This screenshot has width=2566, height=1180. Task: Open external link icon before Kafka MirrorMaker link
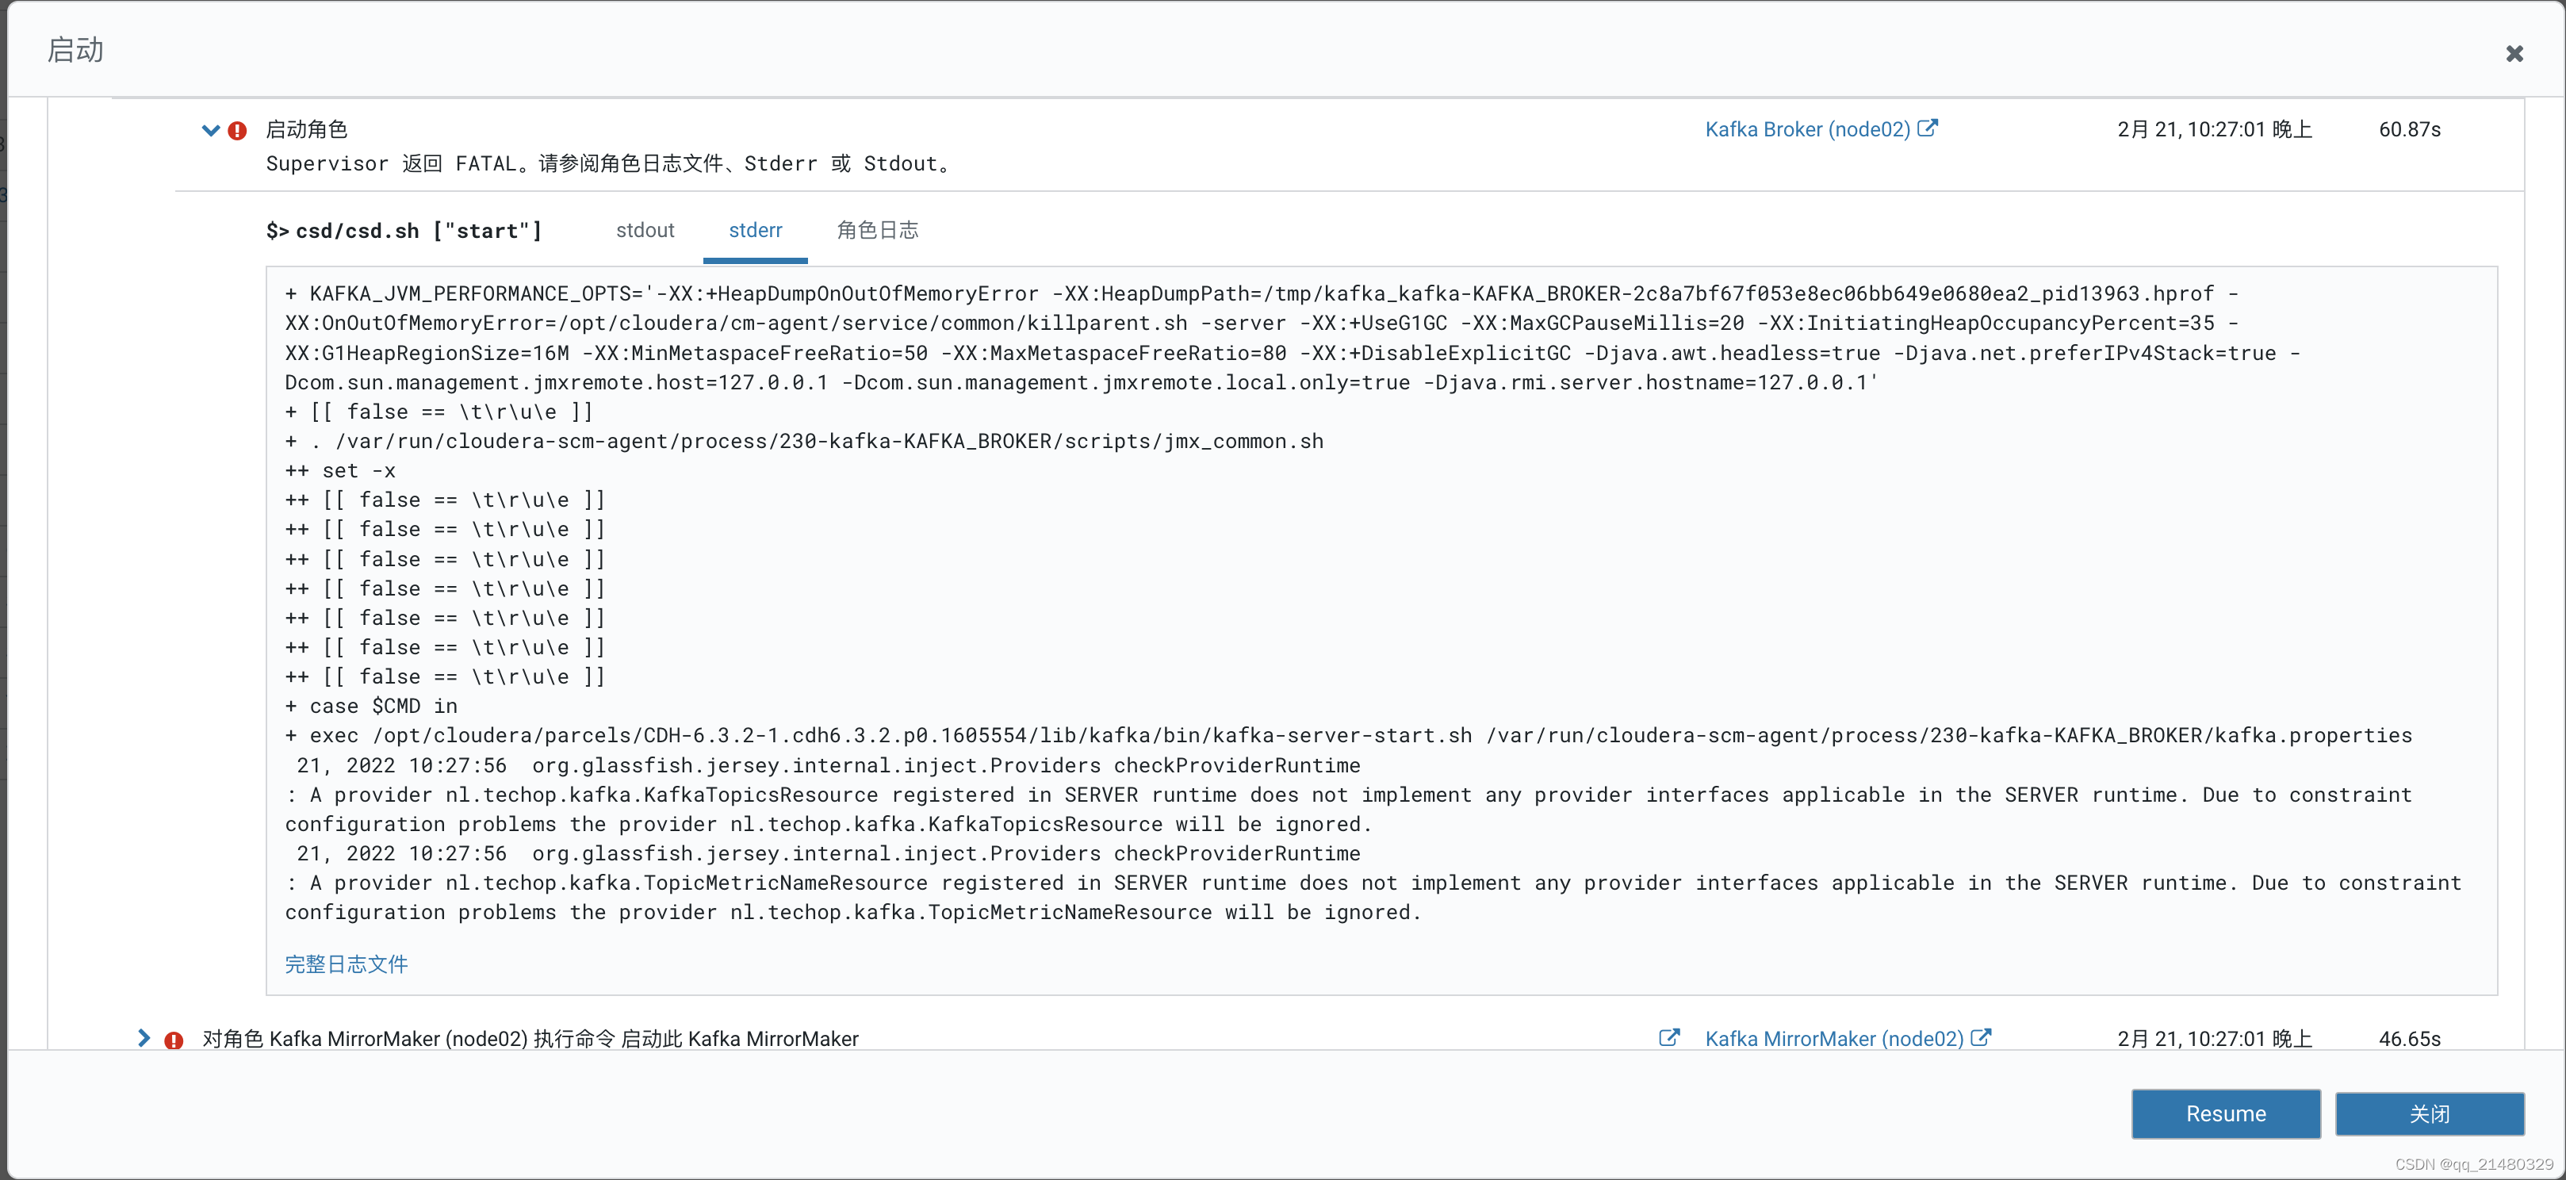click(1668, 1037)
